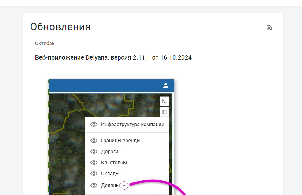Click the user profile icon
Viewport: 302px width, 195px height.
pyautogui.click(x=166, y=85)
